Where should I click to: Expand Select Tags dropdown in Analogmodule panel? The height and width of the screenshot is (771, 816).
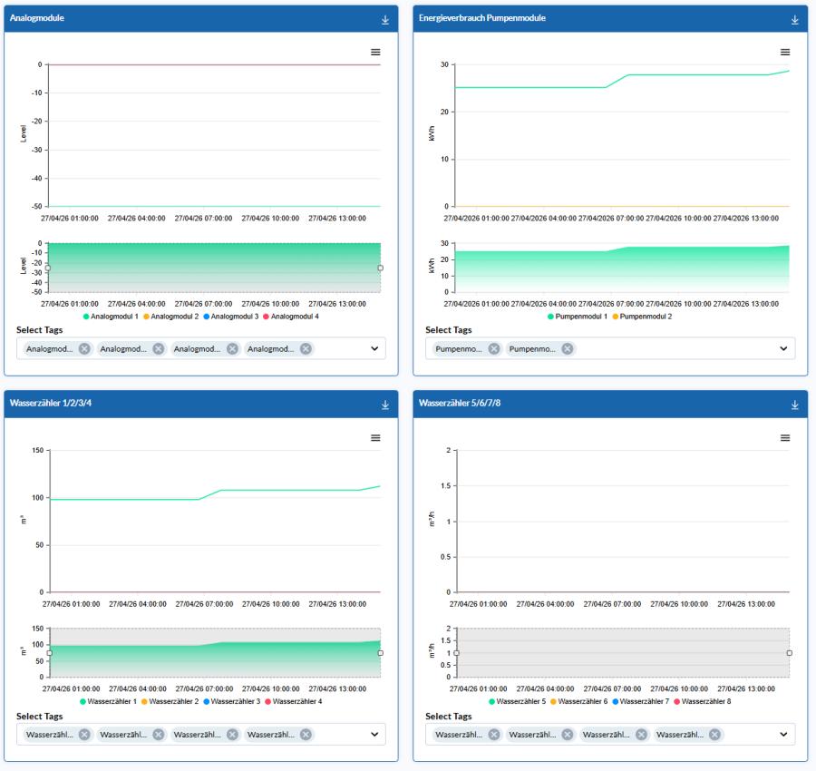coord(375,348)
